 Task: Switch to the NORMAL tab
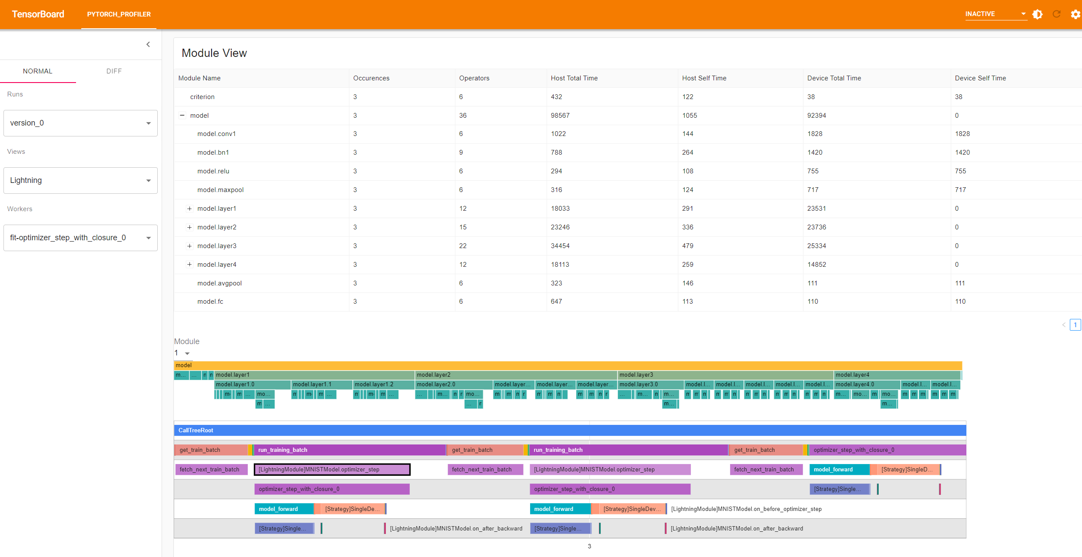pos(38,71)
